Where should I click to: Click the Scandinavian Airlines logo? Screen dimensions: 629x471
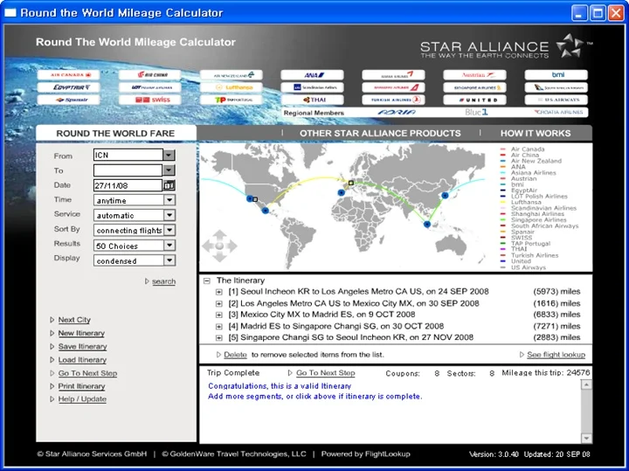(x=313, y=87)
